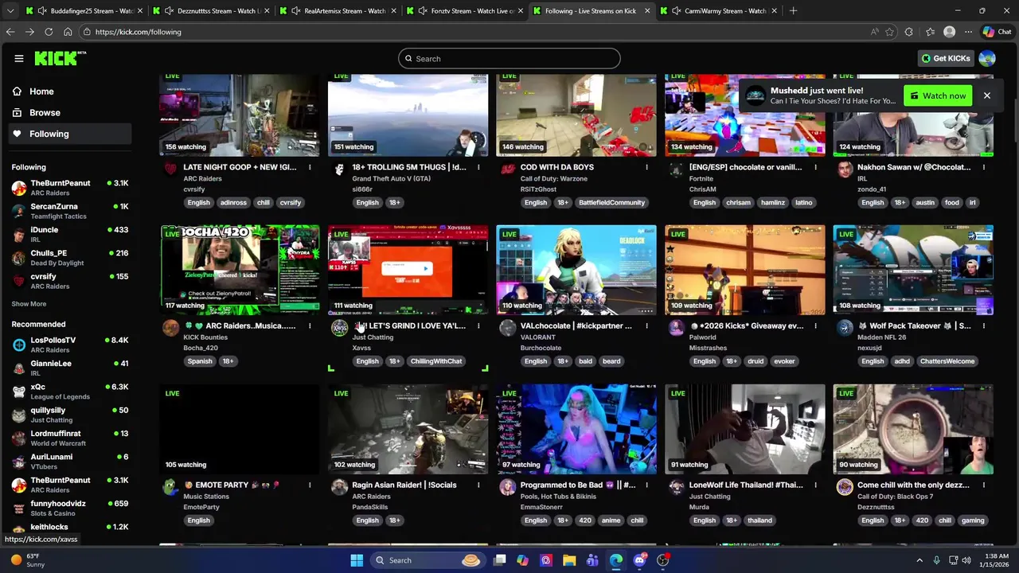Open Discord from taskbar
The height and width of the screenshot is (573, 1019).
(639, 560)
